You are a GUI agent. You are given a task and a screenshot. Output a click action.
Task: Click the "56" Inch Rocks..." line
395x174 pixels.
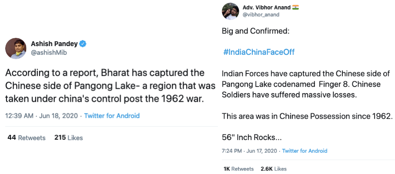point(252,137)
